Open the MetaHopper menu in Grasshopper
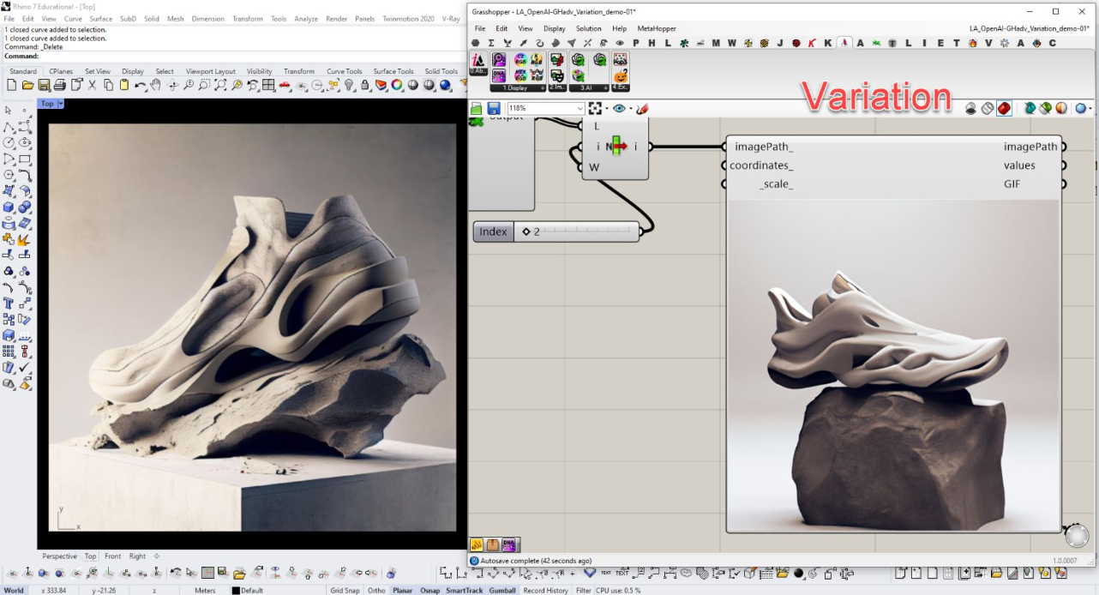1099x595 pixels. tap(657, 28)
